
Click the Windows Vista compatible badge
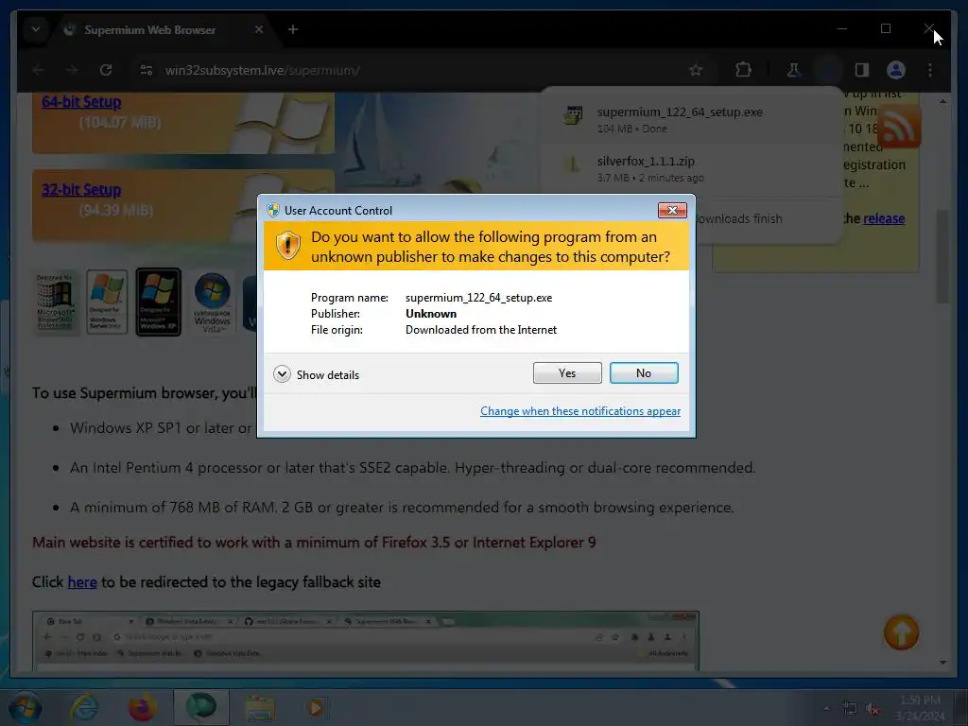pyautogui.click(x=213, y=302)
